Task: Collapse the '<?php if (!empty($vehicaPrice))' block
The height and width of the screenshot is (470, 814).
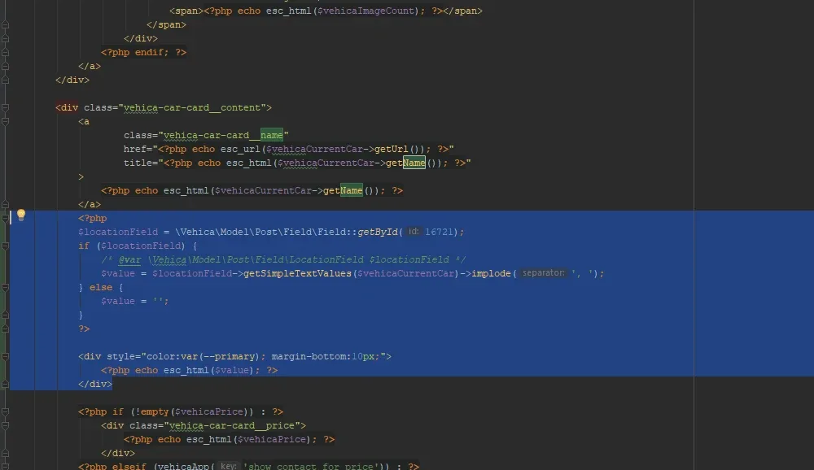Action: point(5,412)
